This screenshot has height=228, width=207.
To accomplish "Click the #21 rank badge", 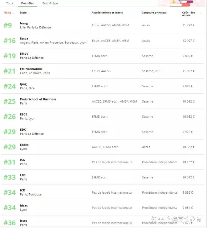I will [x=9, y=71].
